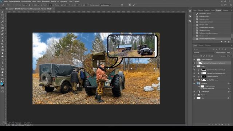The height and width of the screenshot is (131, 233).
Task: Expand effects of the lower ga69ad7026 layer
Action: (x=230, y=92)
